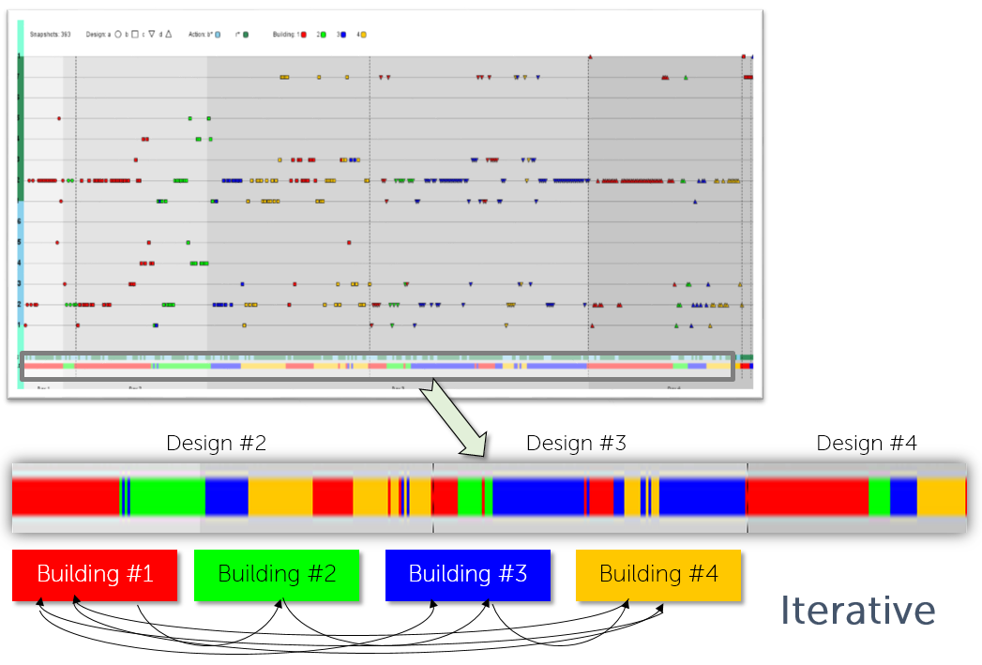Click the Design a circle legend symbol
Screen dimensions: 982x665
point(118,35)
